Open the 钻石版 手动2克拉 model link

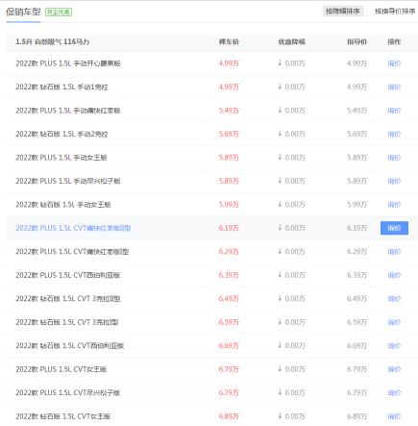61,134
